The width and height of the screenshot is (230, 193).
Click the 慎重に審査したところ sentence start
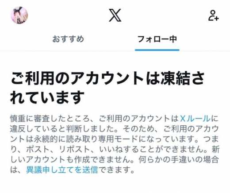click(x=50, y=119)
